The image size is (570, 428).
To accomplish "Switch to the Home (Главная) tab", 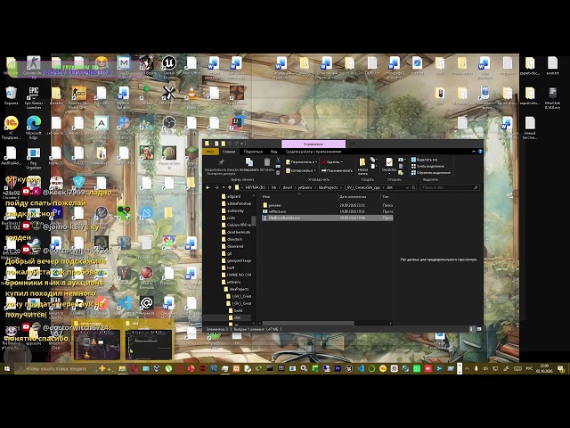I will click(x=229, y=152).
